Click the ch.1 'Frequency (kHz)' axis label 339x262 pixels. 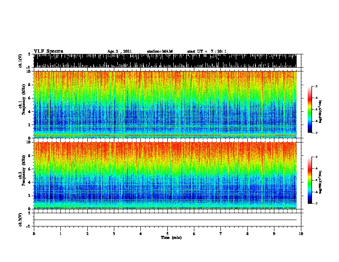click(24, 100)
